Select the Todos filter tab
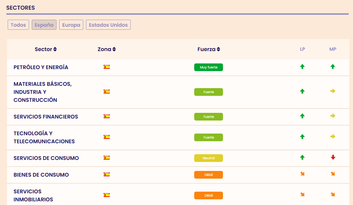The image size is (353, 205). [x=18, y=25]
